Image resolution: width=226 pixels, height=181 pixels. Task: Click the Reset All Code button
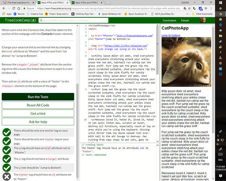38,105
